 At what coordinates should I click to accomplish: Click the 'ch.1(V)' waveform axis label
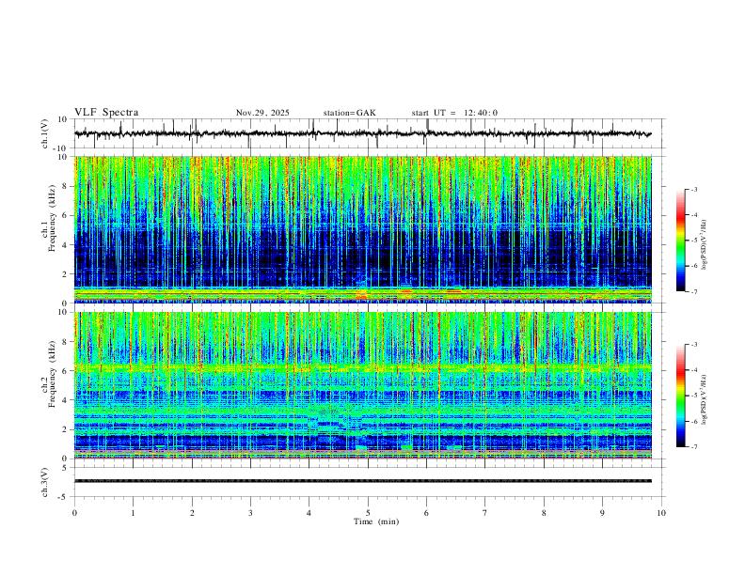(x=45, y=133)
